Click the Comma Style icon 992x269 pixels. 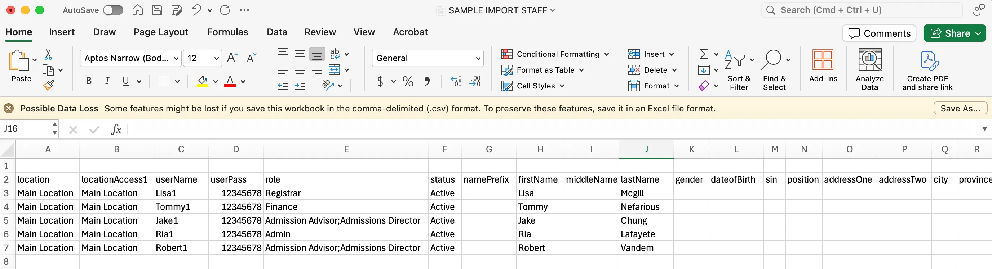pos(427,82)
